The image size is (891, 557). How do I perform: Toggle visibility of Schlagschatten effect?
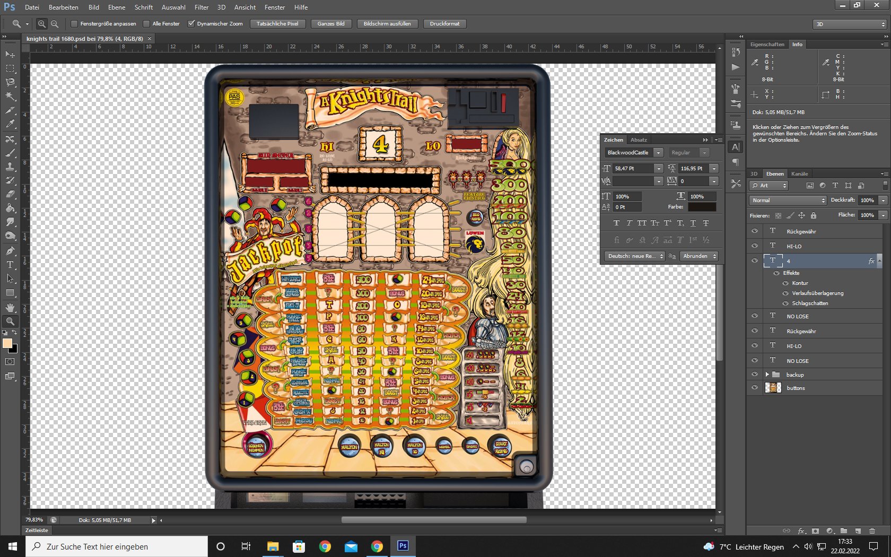tap(785, 303)
